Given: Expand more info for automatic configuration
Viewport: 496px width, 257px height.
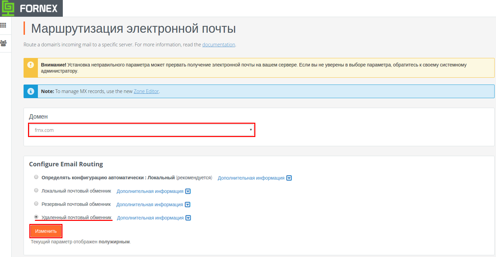Looking at the screenshot, I should pyautogui.click(x=255, y=178).
